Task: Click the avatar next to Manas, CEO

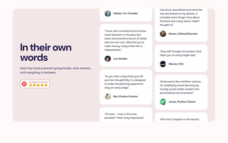Action: 163,64
